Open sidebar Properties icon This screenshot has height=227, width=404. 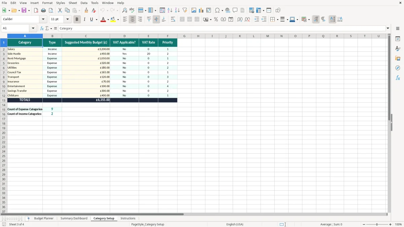point(398,39)
